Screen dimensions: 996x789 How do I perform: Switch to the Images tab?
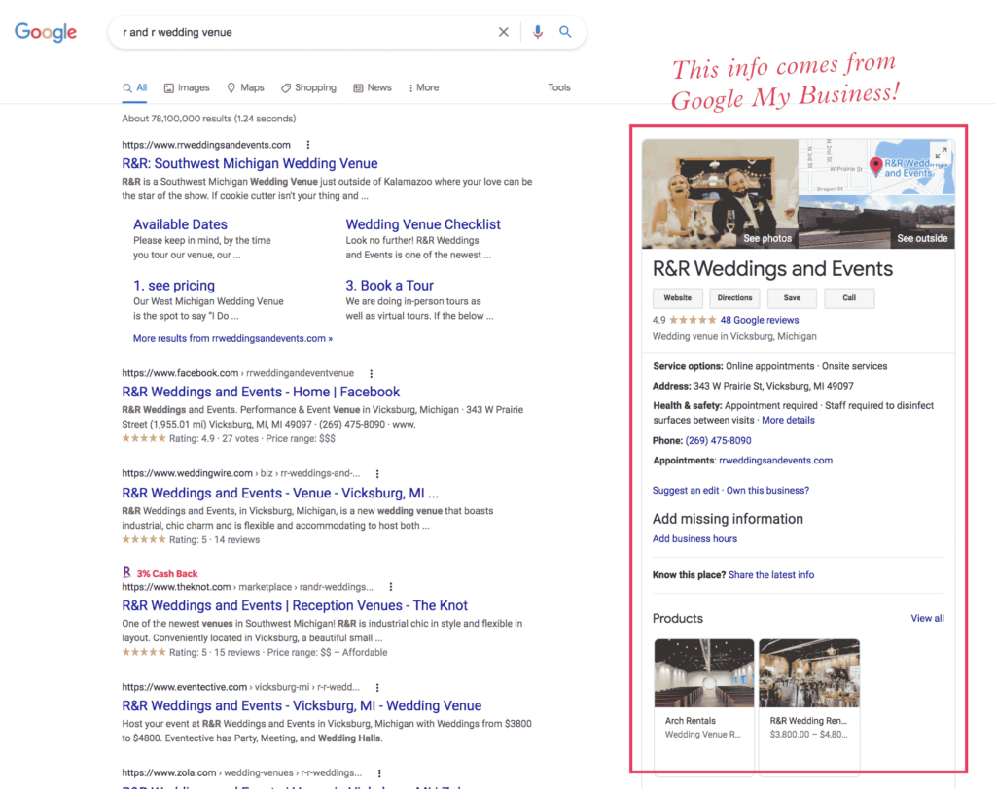pyautogui.click(x=187, y=87)
